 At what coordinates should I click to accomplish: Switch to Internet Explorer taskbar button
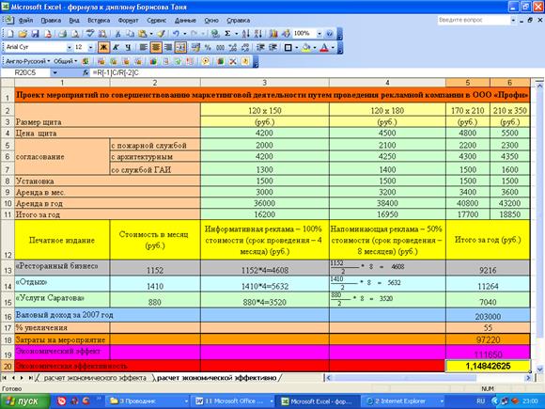(x=403, y=401)
